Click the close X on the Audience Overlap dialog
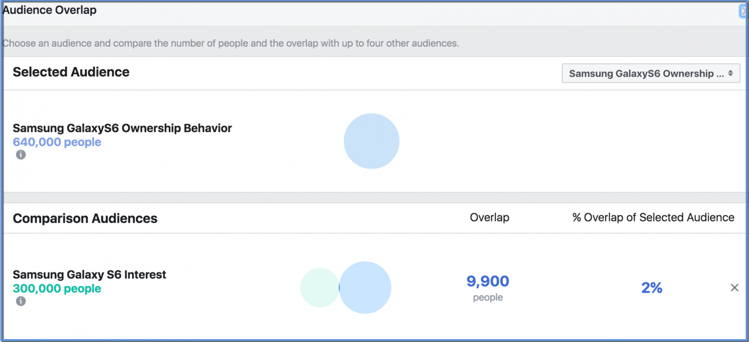This screenshot has height=342, width=749. [x=743, y=10]
